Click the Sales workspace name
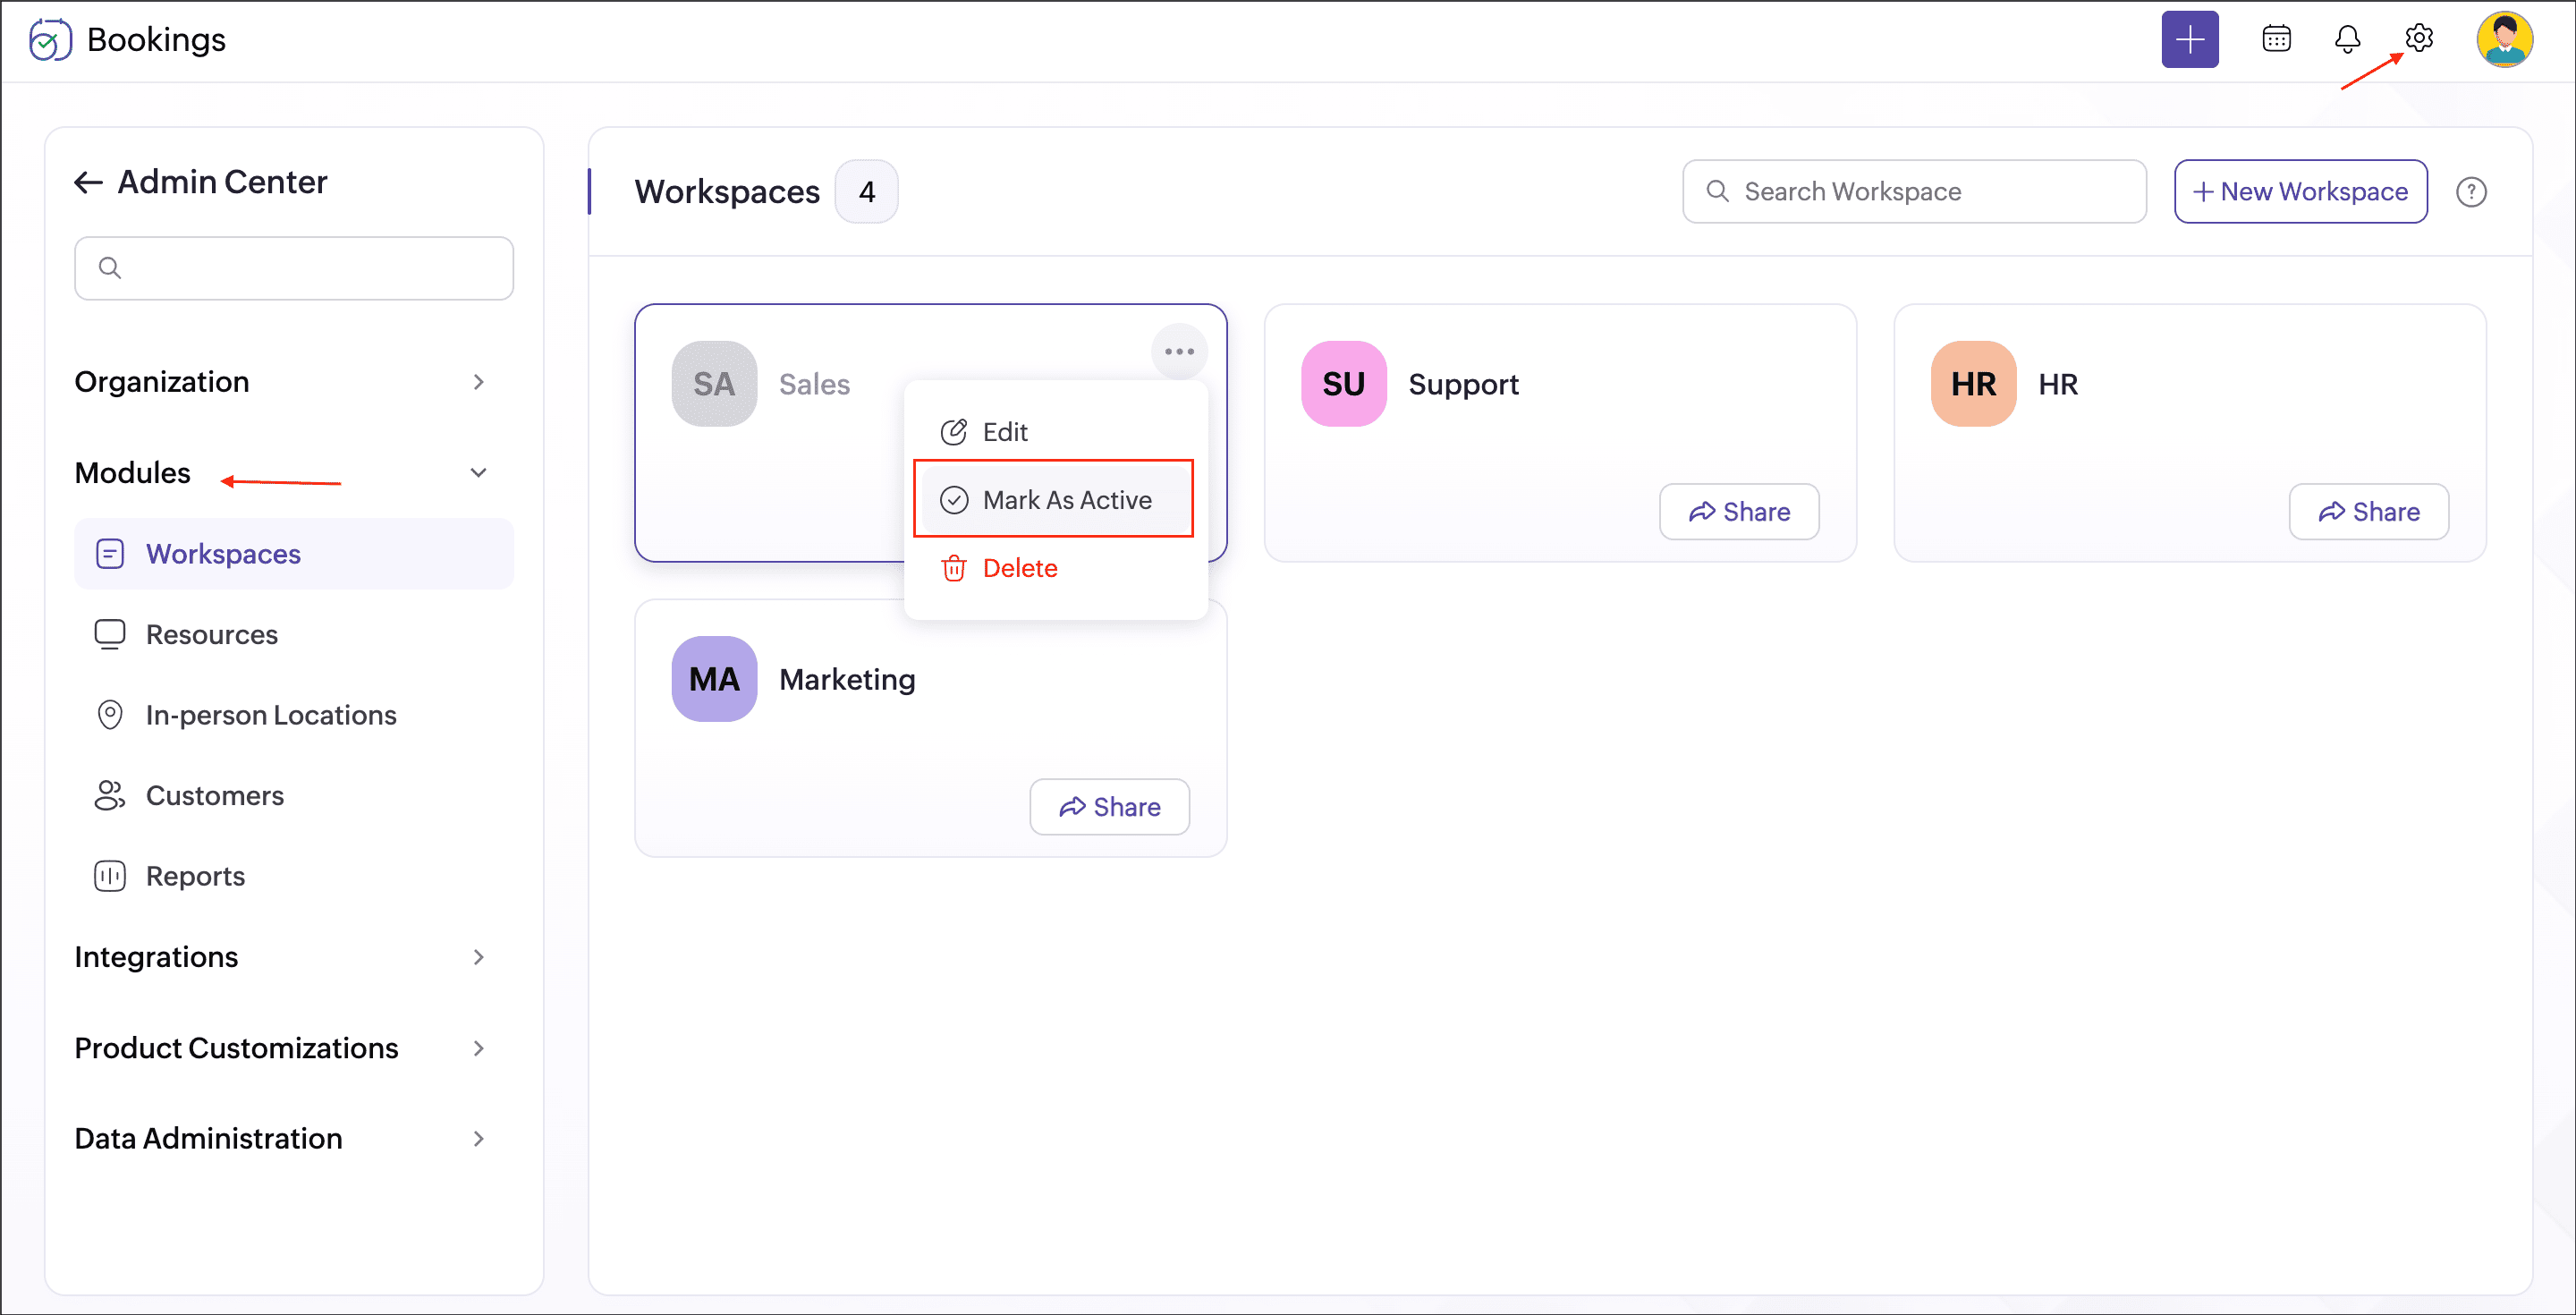 coord(814,384)
